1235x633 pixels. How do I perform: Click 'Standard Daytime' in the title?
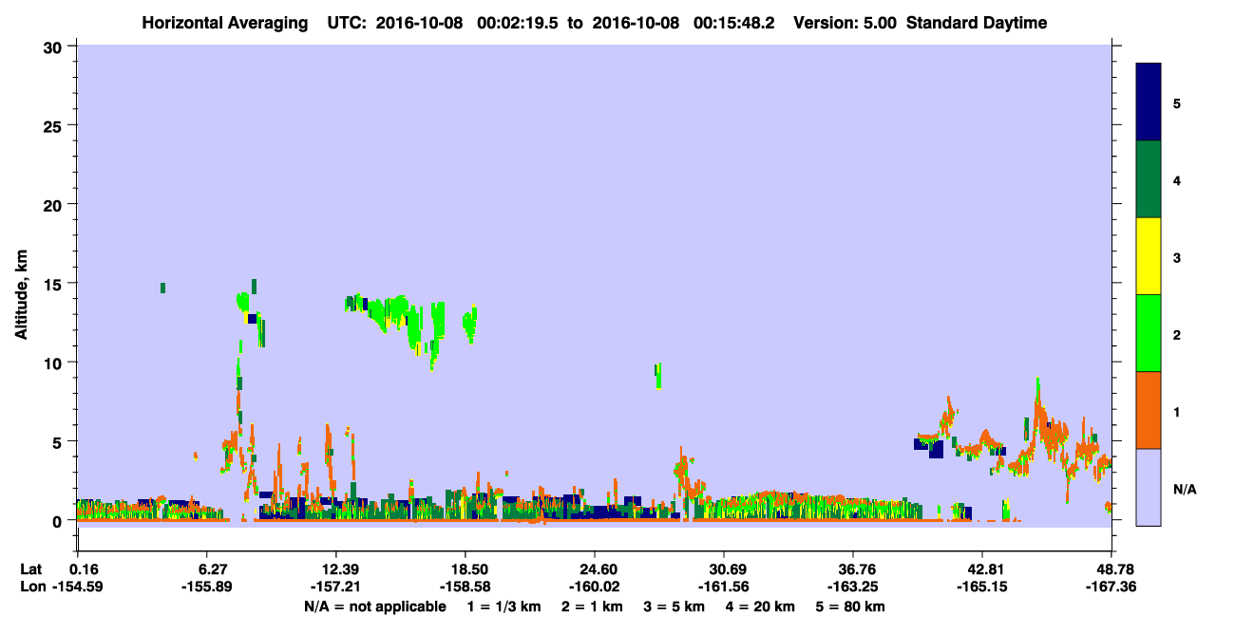click(x=977, y=23)
